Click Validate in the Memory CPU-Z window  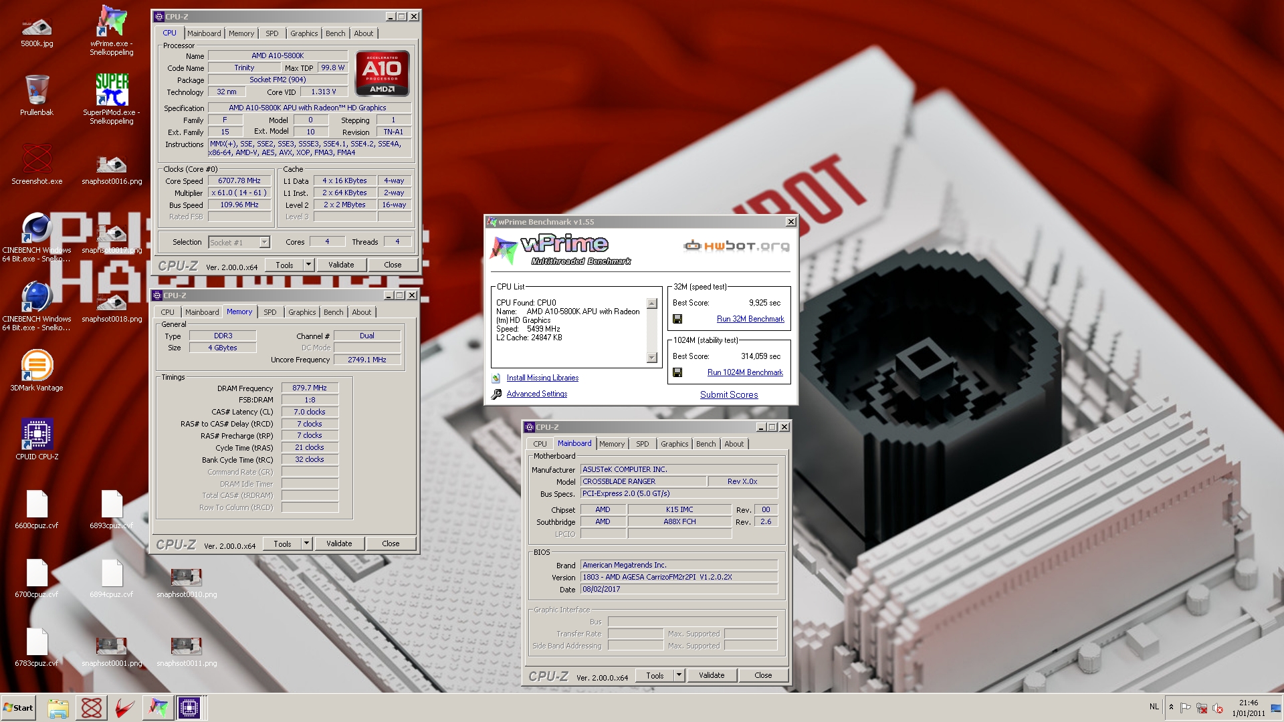tap(339, 544)
